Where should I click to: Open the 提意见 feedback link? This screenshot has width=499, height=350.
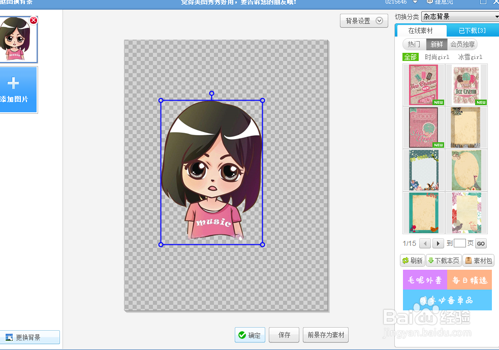(440, 2)
